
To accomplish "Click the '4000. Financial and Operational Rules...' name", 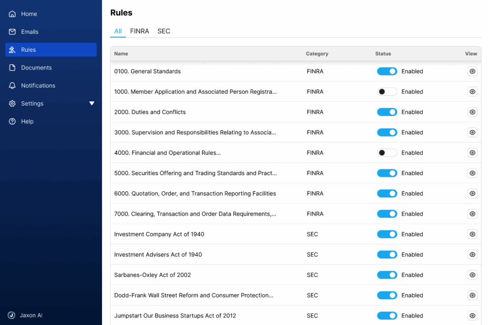I will click(x=167, y=153).
